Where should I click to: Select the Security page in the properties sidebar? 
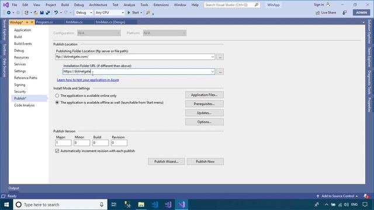[x=20, y=92]
